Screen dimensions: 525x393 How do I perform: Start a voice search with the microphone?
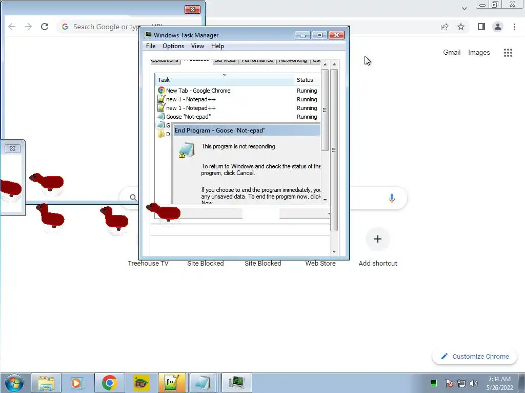[392, 198]
